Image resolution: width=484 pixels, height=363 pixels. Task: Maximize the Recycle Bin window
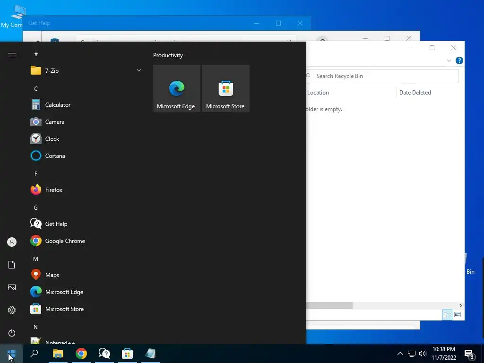click(x=432, y=48)
